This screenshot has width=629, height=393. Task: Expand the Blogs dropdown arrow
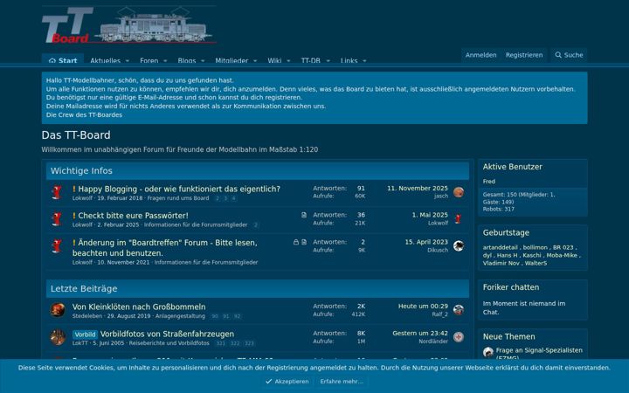(x=203, y=60)
